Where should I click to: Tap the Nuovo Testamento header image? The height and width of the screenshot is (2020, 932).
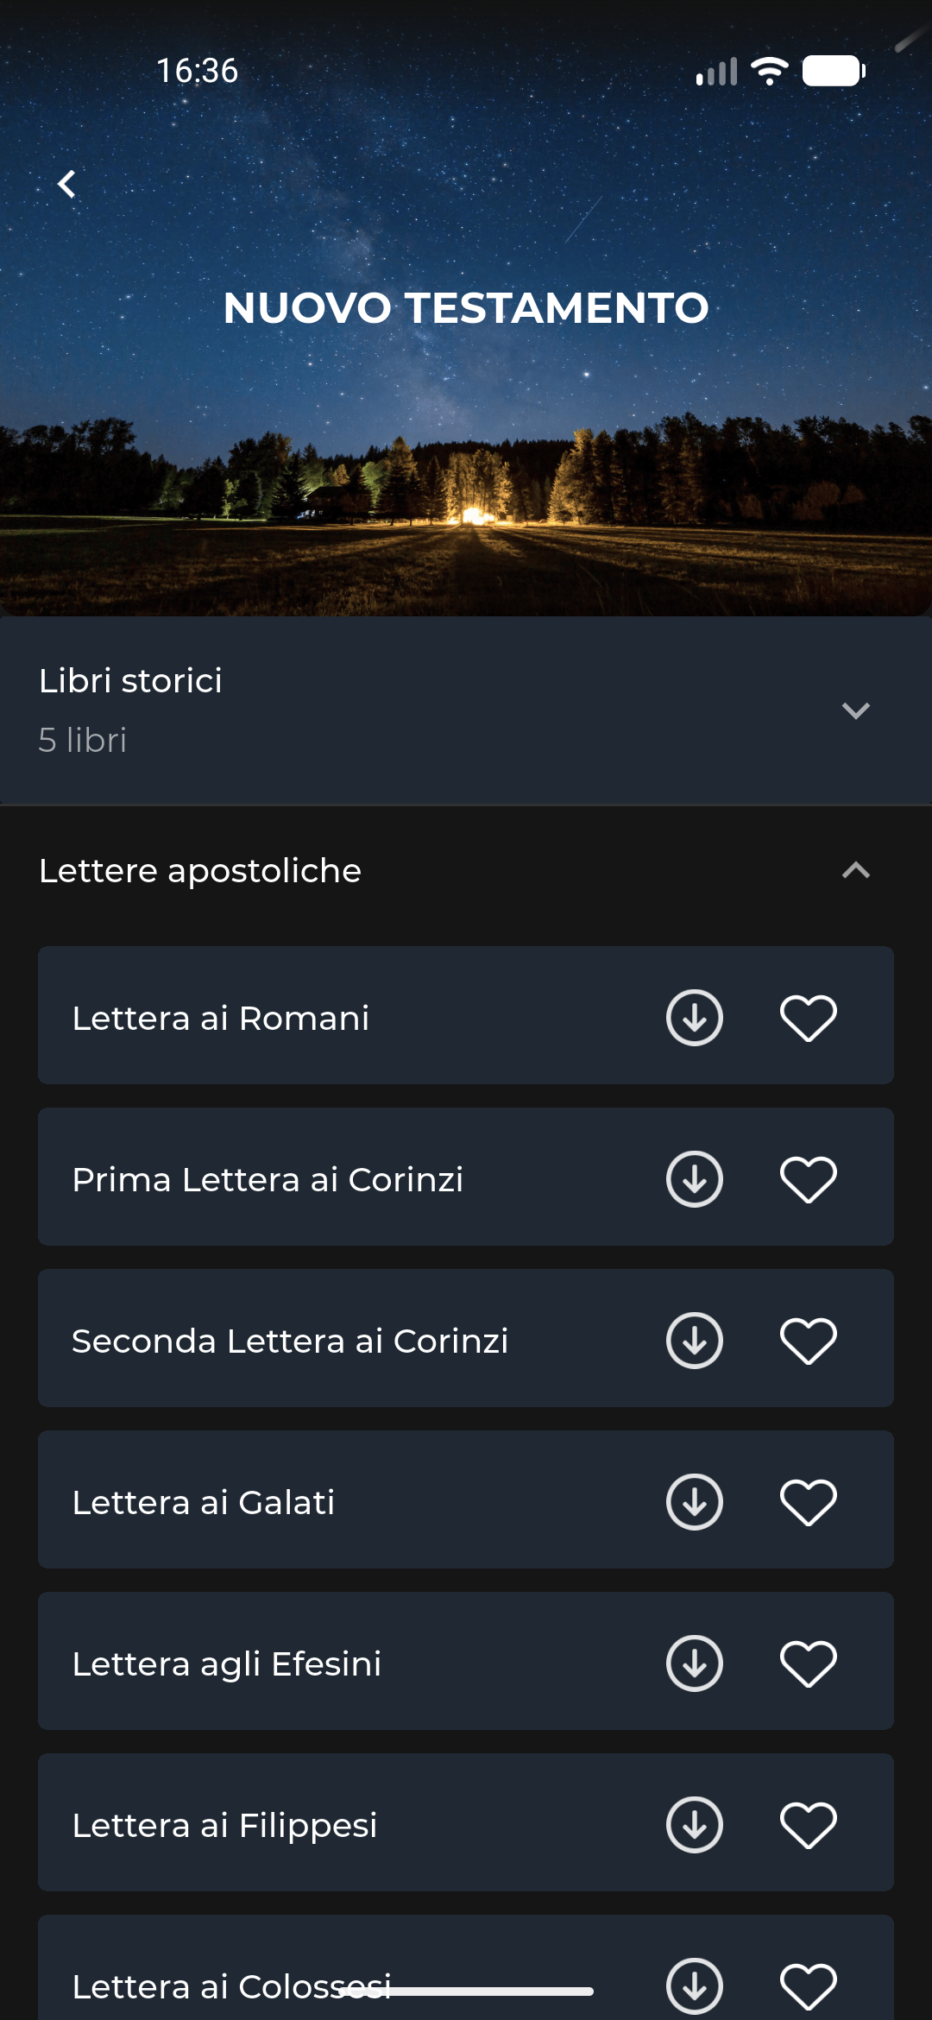click(466, 449)
